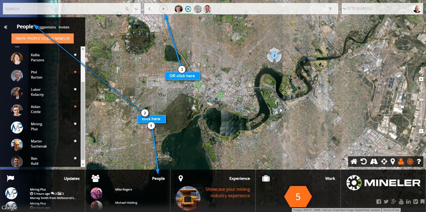Expand the search options dropdown arrow

[x=136, y=9]
